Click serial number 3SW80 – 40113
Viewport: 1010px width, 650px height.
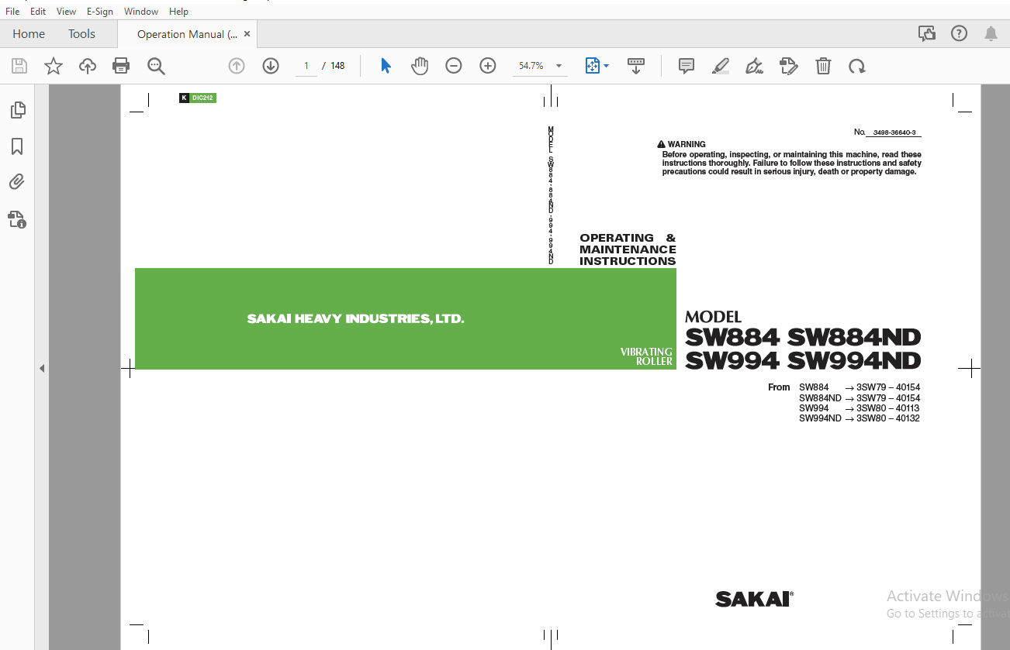pyautogui.click(x=888, y=408)
